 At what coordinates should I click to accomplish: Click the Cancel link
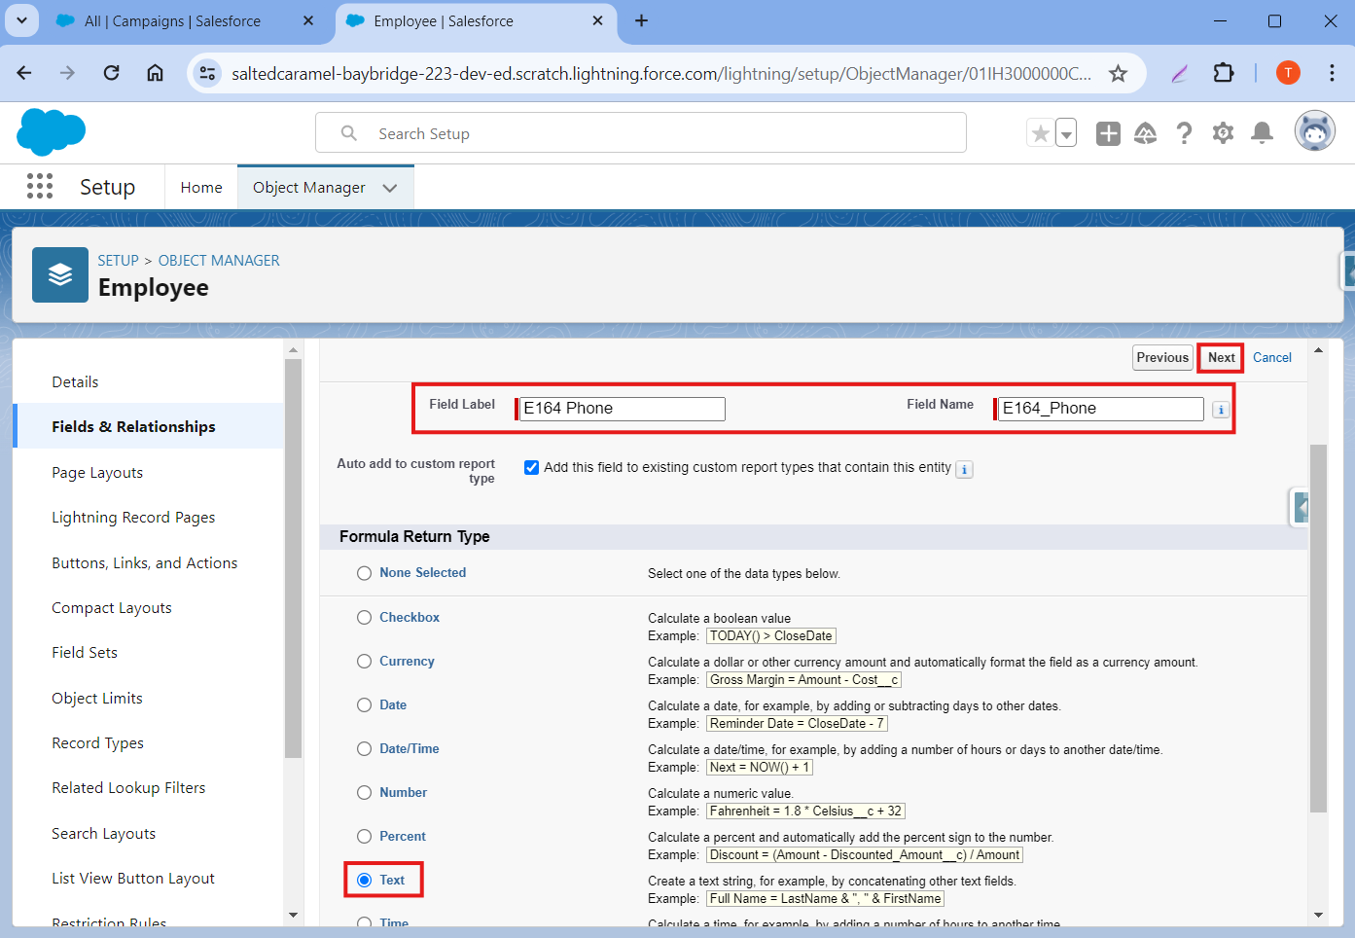tap(1272, 357)
